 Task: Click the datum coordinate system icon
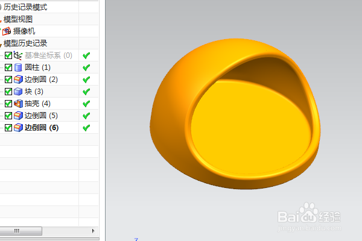[x=18, y=55]
